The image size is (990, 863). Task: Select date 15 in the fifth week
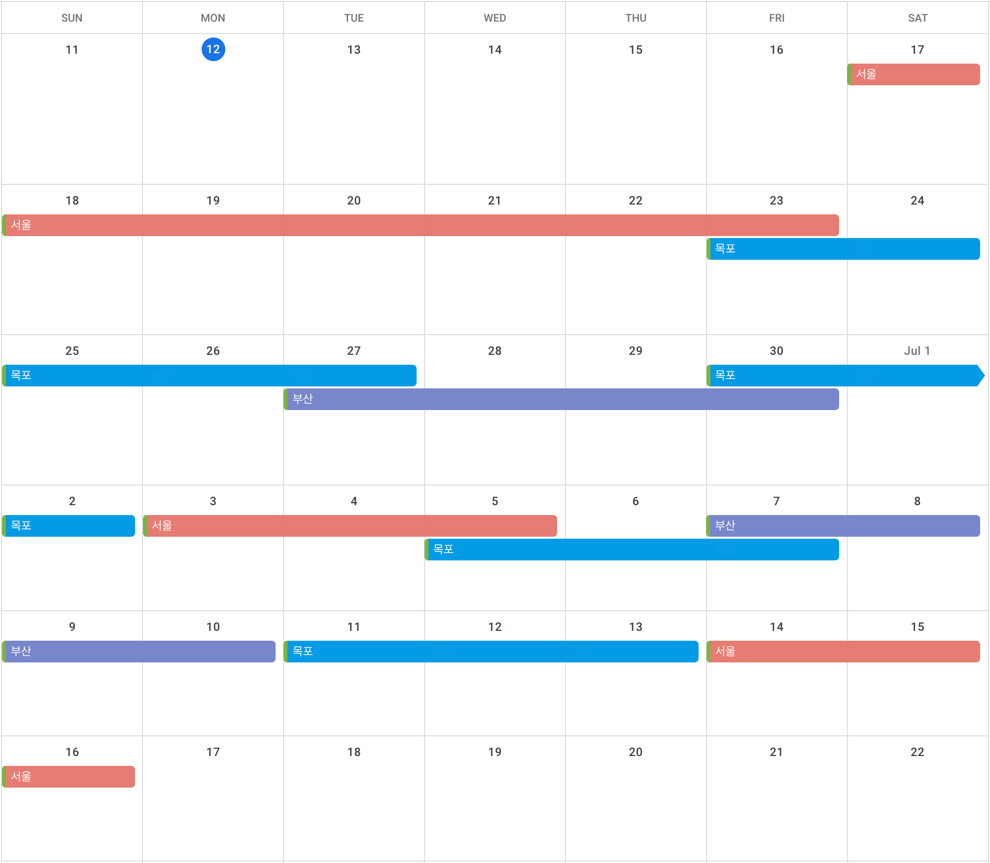(918, 627)
